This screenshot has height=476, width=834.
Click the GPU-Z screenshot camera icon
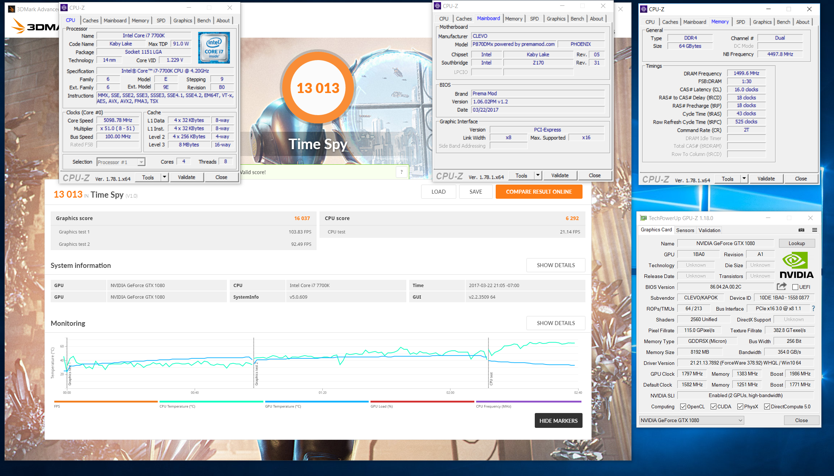tap(801, 230)
